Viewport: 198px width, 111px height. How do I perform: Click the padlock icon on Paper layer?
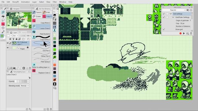[28, 47]
